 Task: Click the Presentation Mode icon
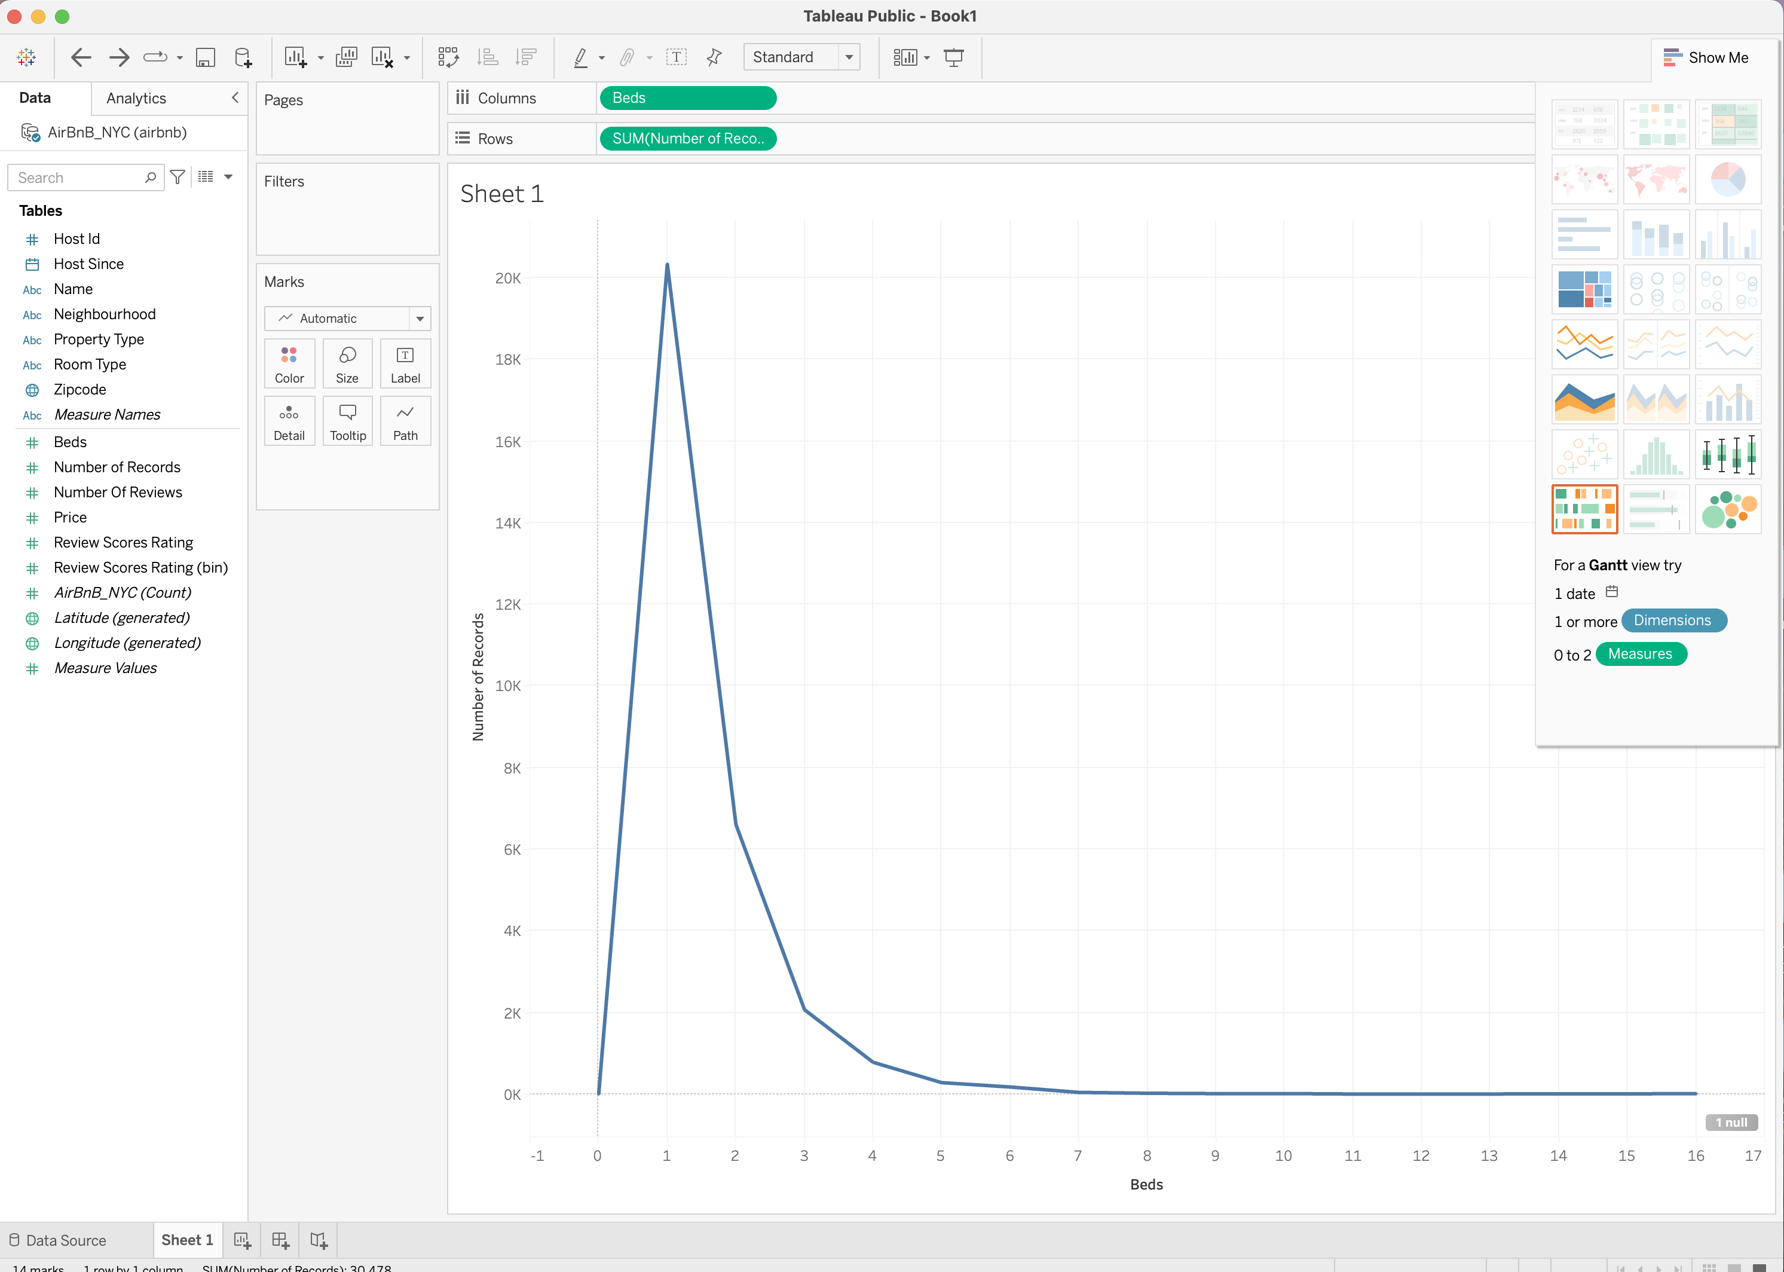[953, 57]
